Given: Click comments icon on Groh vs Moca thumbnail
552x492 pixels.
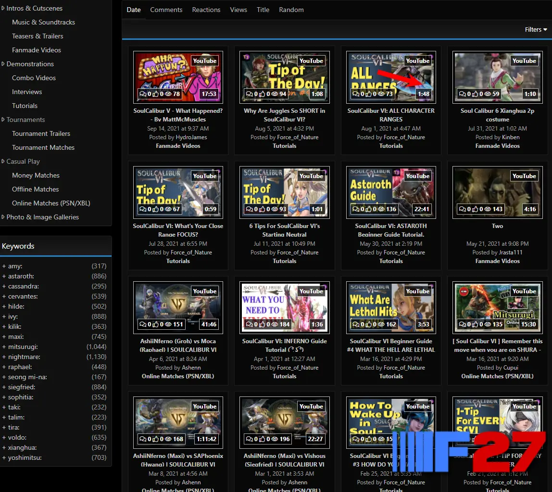Looking at the screenshot, I should tap(143, 324).
